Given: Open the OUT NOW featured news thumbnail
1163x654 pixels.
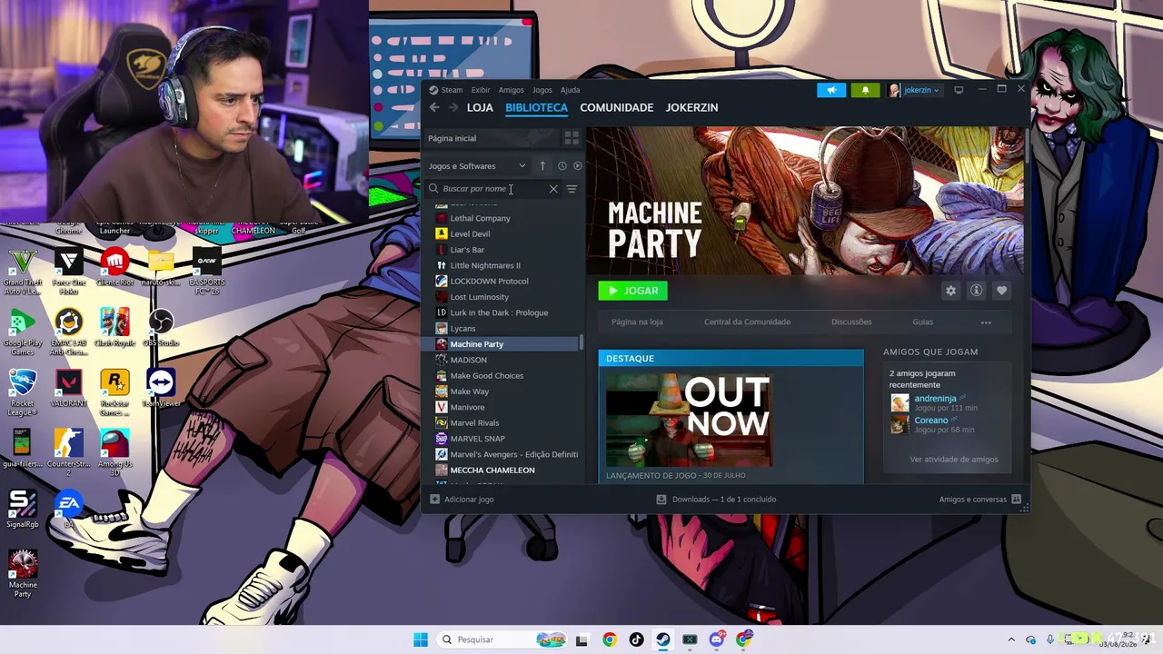Looking at the screenshot, I should tap(690, 421).
